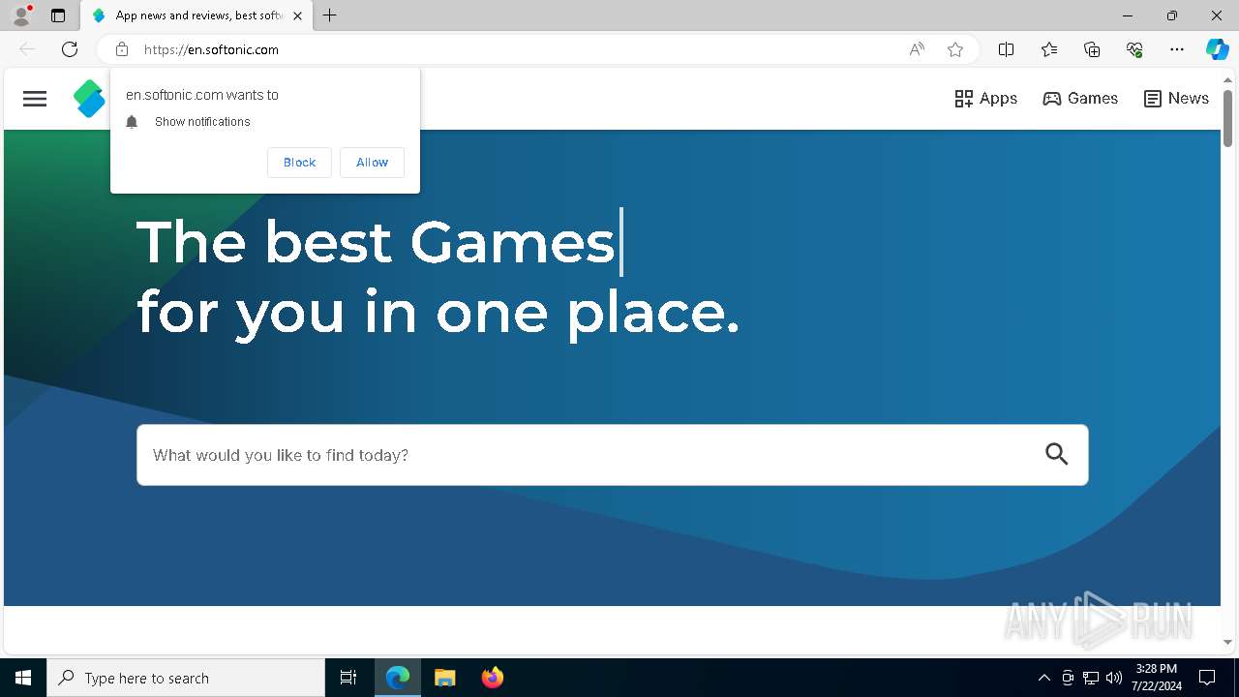Add this page to favorites star

(x=955, y=49)
